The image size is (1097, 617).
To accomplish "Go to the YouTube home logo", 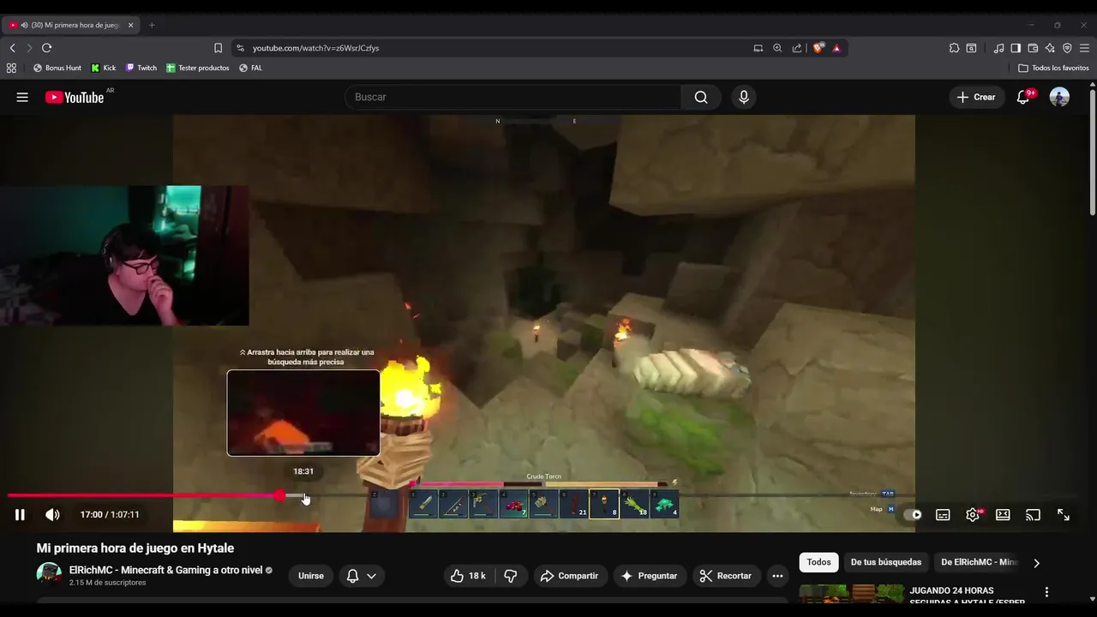I will pyautogui.click(x=75, y=97).
